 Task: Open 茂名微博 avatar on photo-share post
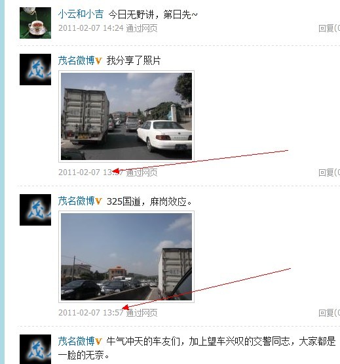click(x=35, y=70)
